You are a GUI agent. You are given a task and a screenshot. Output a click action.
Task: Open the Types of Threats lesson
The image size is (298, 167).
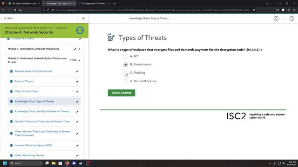(24, 81)
